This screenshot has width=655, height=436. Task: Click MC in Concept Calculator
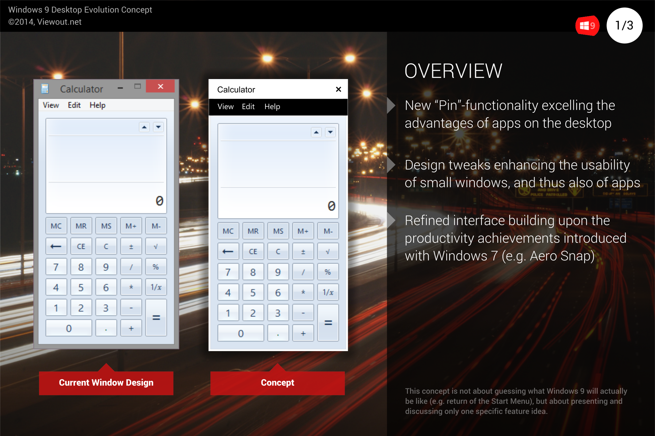[x=228, y=231]
